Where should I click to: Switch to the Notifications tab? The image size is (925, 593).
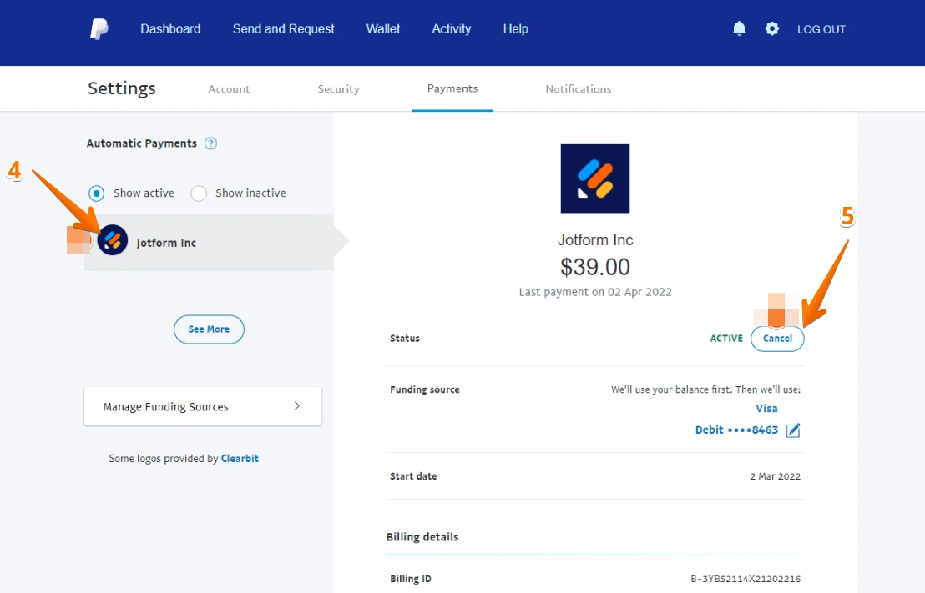click(x=578, y=88)
